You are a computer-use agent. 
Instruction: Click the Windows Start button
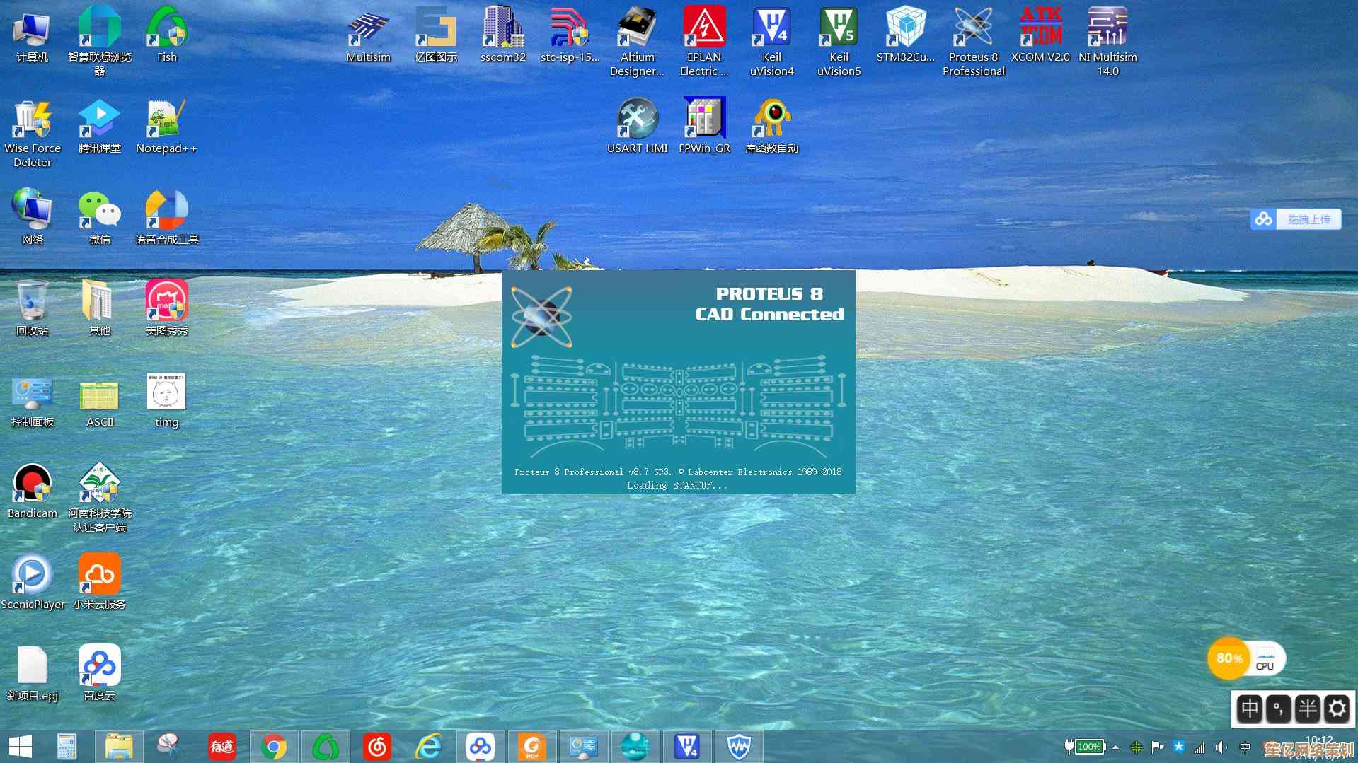tap(21, 747)
